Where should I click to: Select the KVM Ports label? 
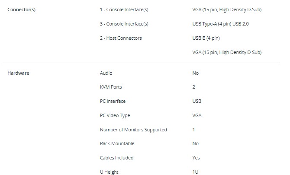pos(111,87)
